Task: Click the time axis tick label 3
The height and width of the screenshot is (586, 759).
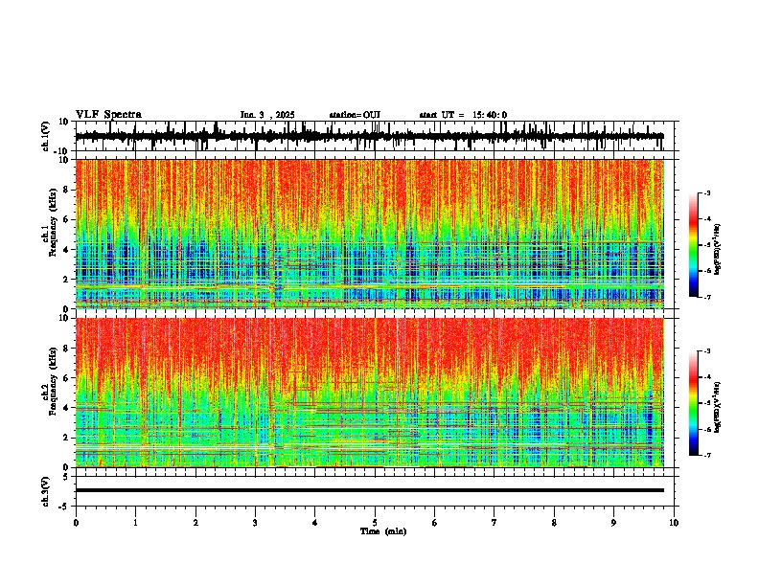Action: coord(255,523)
